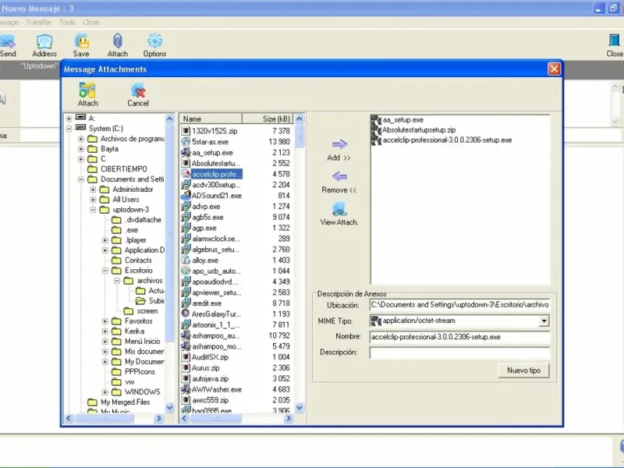Open the MIME Tipo dropdown
Screen dimensions: 624x468
pyautogui.click(x=544, y=321)
